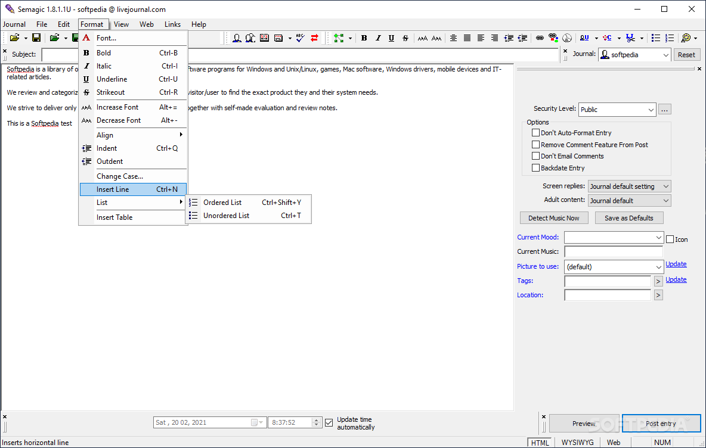
Task: Open the Security Level dropdown
Action: (x=617, y=110)
